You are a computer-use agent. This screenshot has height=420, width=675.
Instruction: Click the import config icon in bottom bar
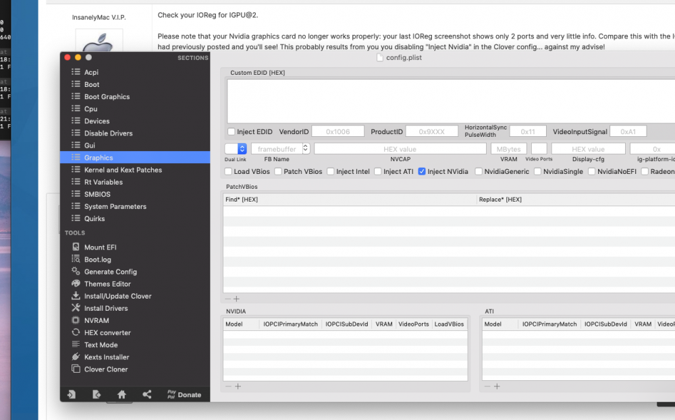click(72, 394)
